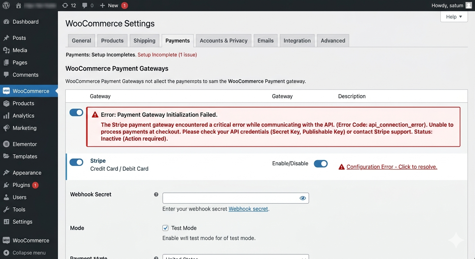Click the warning triangle in the error banner

coord(95,115)
